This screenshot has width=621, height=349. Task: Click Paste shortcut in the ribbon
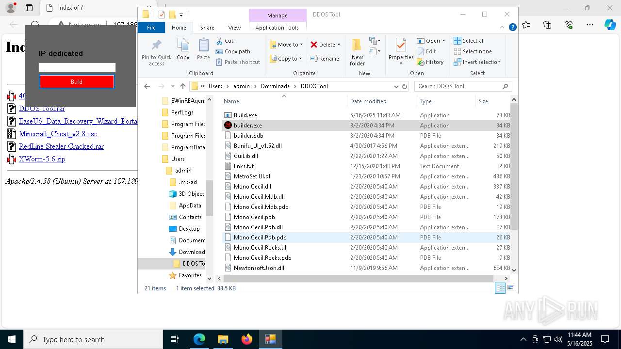click(238, 62)
